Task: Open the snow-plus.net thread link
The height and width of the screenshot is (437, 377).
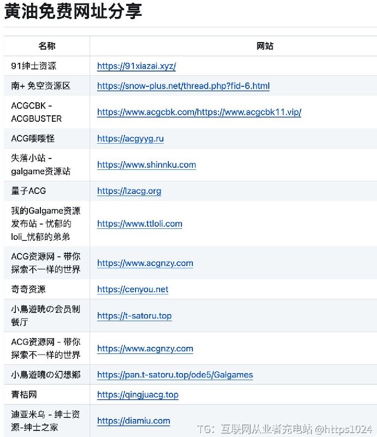Action: 183,86
